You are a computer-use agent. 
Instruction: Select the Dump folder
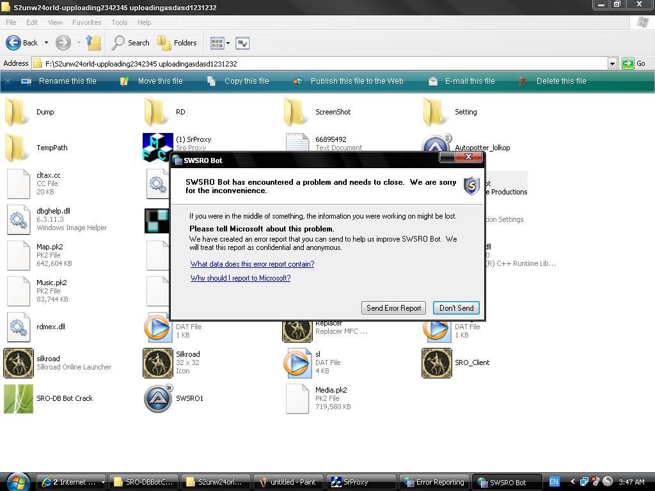(x=29, y=112)
